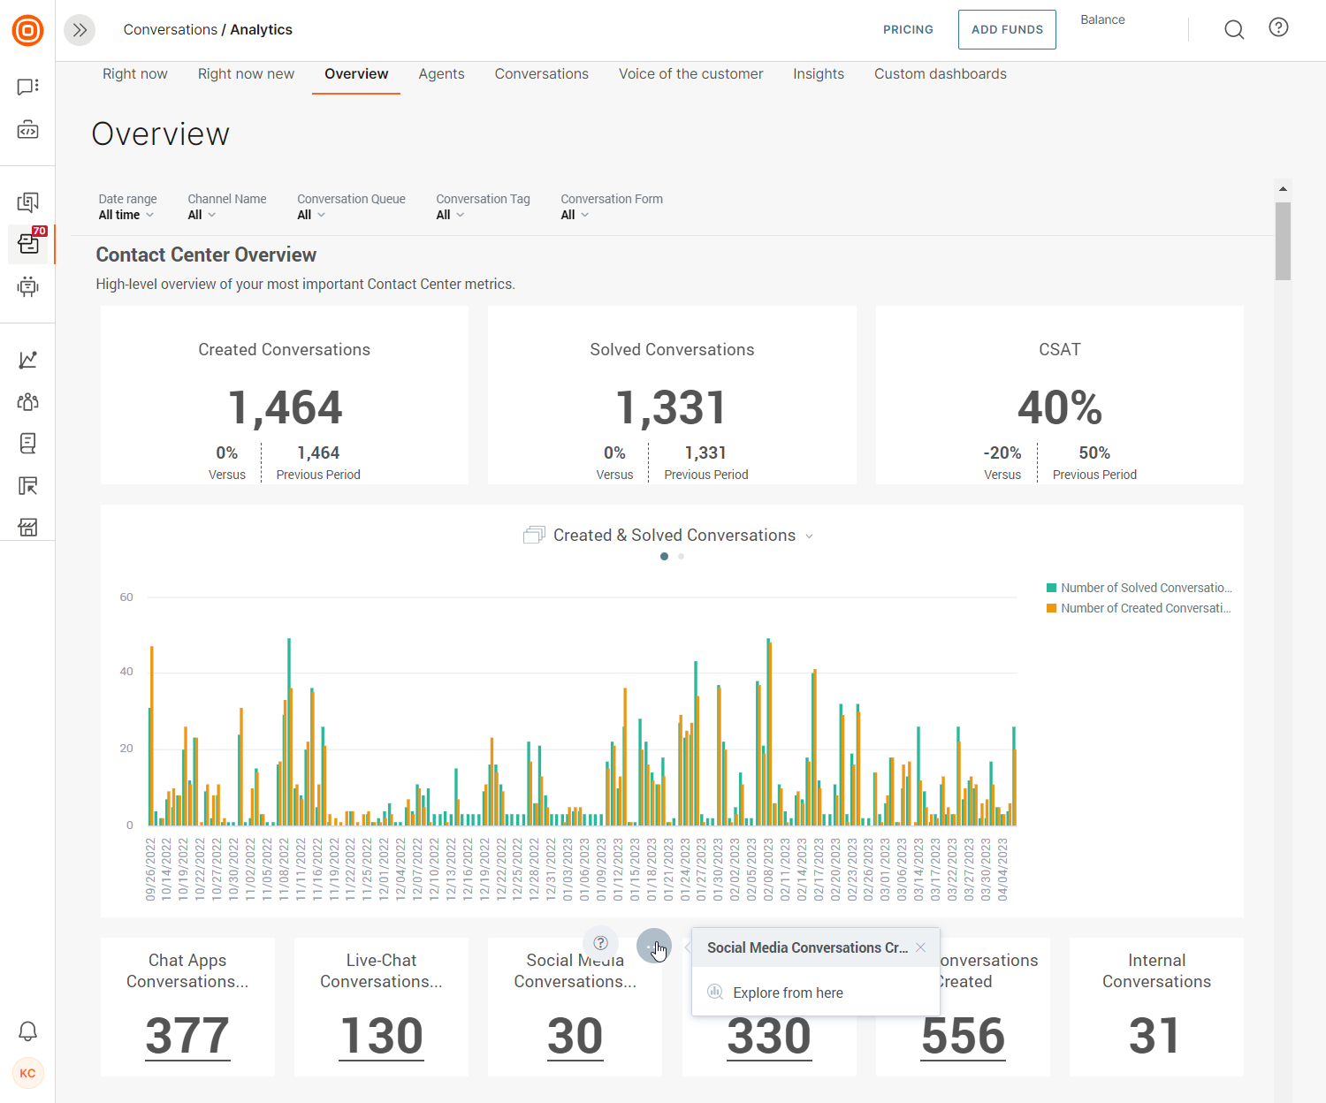The height and width of the screenshot is (1103, 1326).
Task: Open the Voice of the customer tab
Action: click(690, 74)
